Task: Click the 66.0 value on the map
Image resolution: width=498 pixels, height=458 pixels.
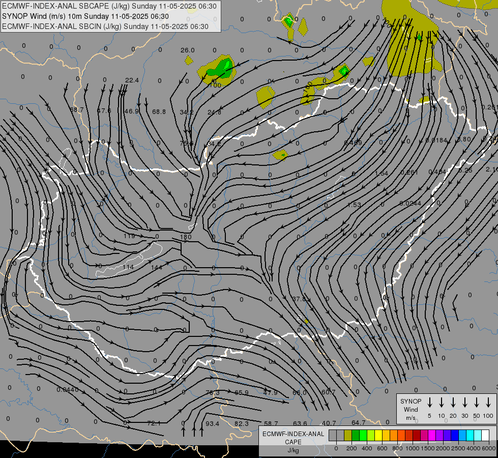Action: tap(300, 392)
